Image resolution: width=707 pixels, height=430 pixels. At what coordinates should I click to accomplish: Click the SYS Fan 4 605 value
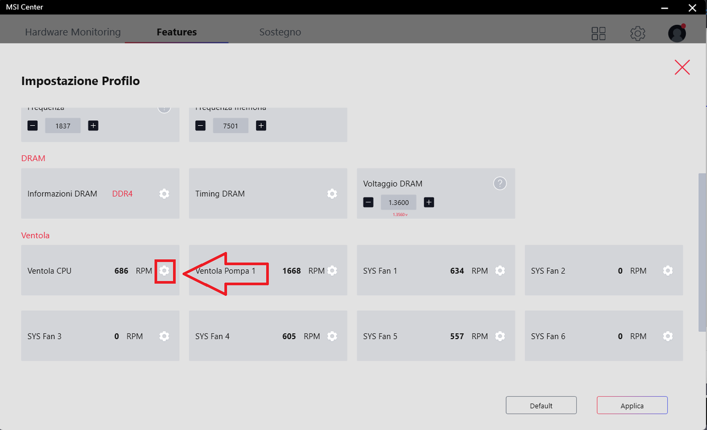click(289, 336)
